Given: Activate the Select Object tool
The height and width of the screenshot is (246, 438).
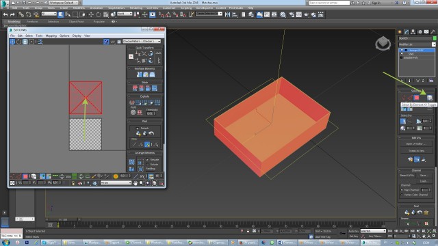Looking at the screenshot, I should tap(61, 14).
